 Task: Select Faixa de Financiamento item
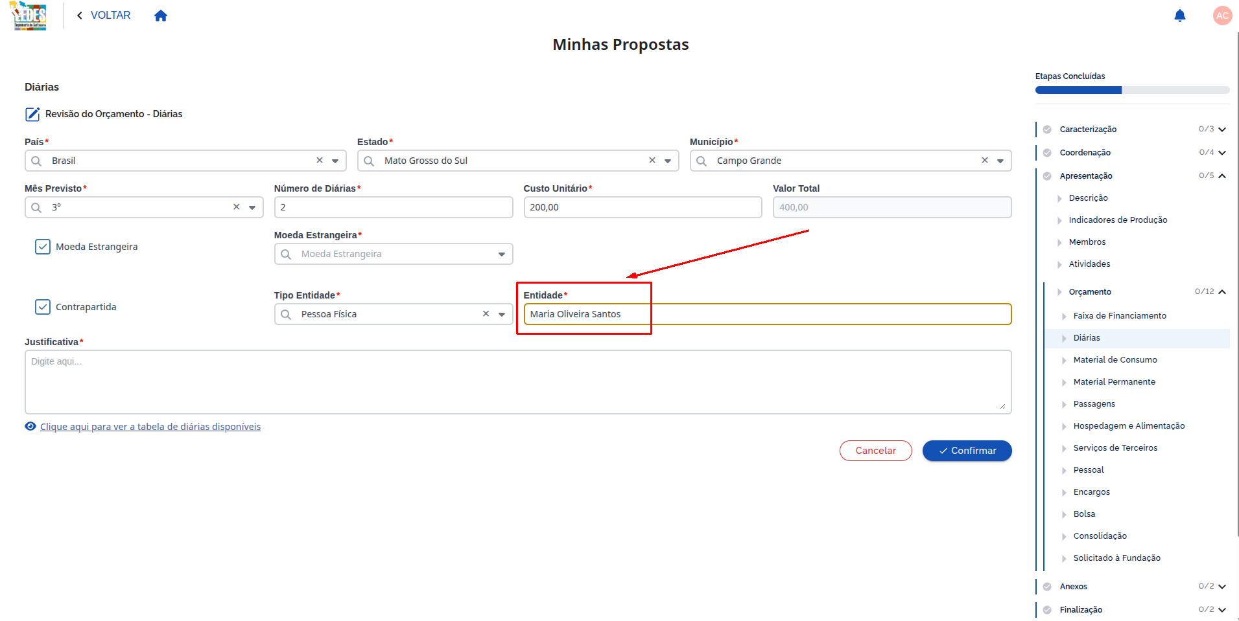coord(1120,316)
